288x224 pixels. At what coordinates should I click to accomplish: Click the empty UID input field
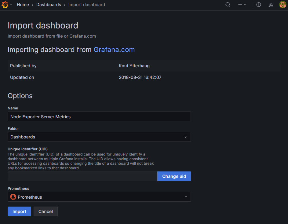click(82, 176)
